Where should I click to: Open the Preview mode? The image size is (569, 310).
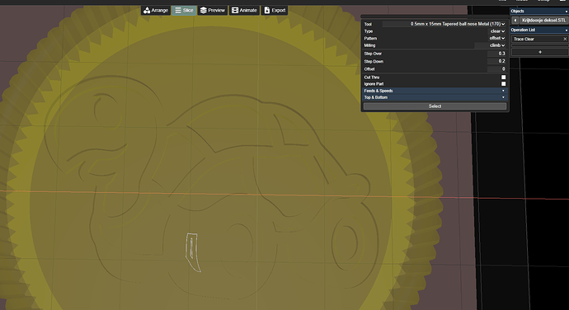point(213,10)
